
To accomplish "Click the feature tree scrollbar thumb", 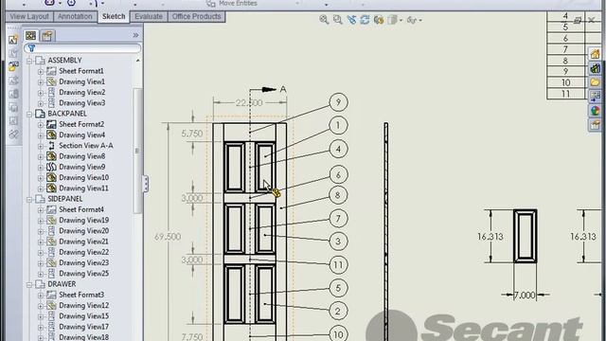I will click(x=137, y=151).
